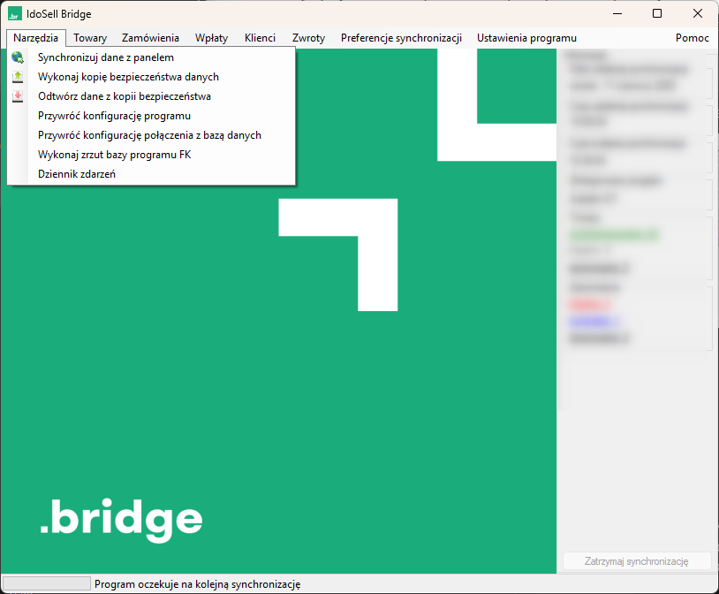Open the Klienci menu
This screenshot has height=594, width=719.
(x=260, y=38)
